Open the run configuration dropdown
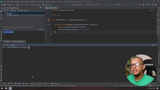The height and width of the screenshot is (90, 160). (77, 5)
